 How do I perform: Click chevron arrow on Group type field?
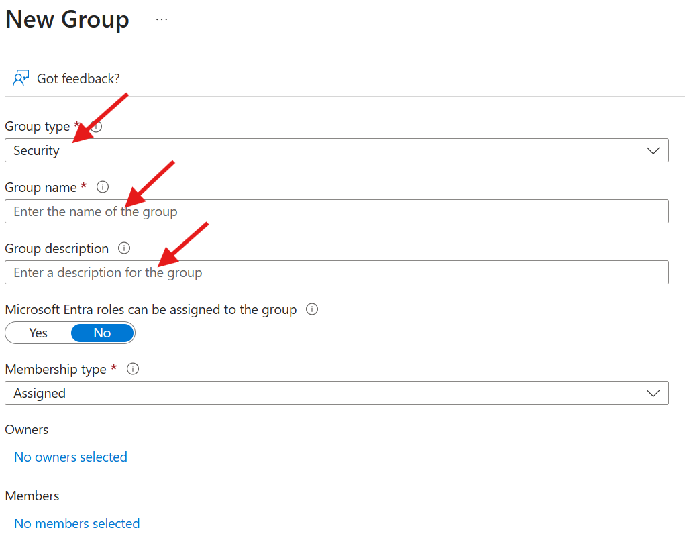click(653, 150)
